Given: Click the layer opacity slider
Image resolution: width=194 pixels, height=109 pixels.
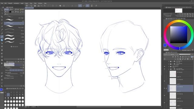Looking at the screenshot, I should click(185, 54).
